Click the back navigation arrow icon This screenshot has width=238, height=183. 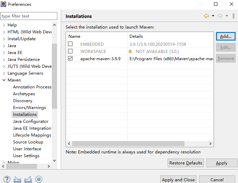(206, 16)
